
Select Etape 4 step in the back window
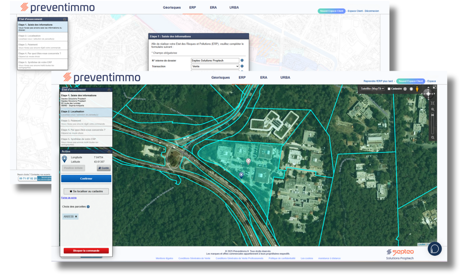[x=42, y=54]
